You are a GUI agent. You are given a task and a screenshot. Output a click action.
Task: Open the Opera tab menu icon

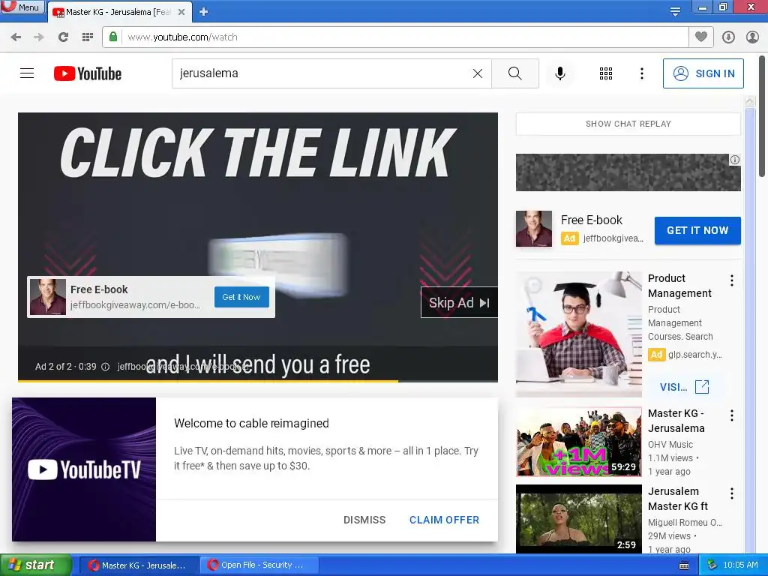[x=675, y=11]
